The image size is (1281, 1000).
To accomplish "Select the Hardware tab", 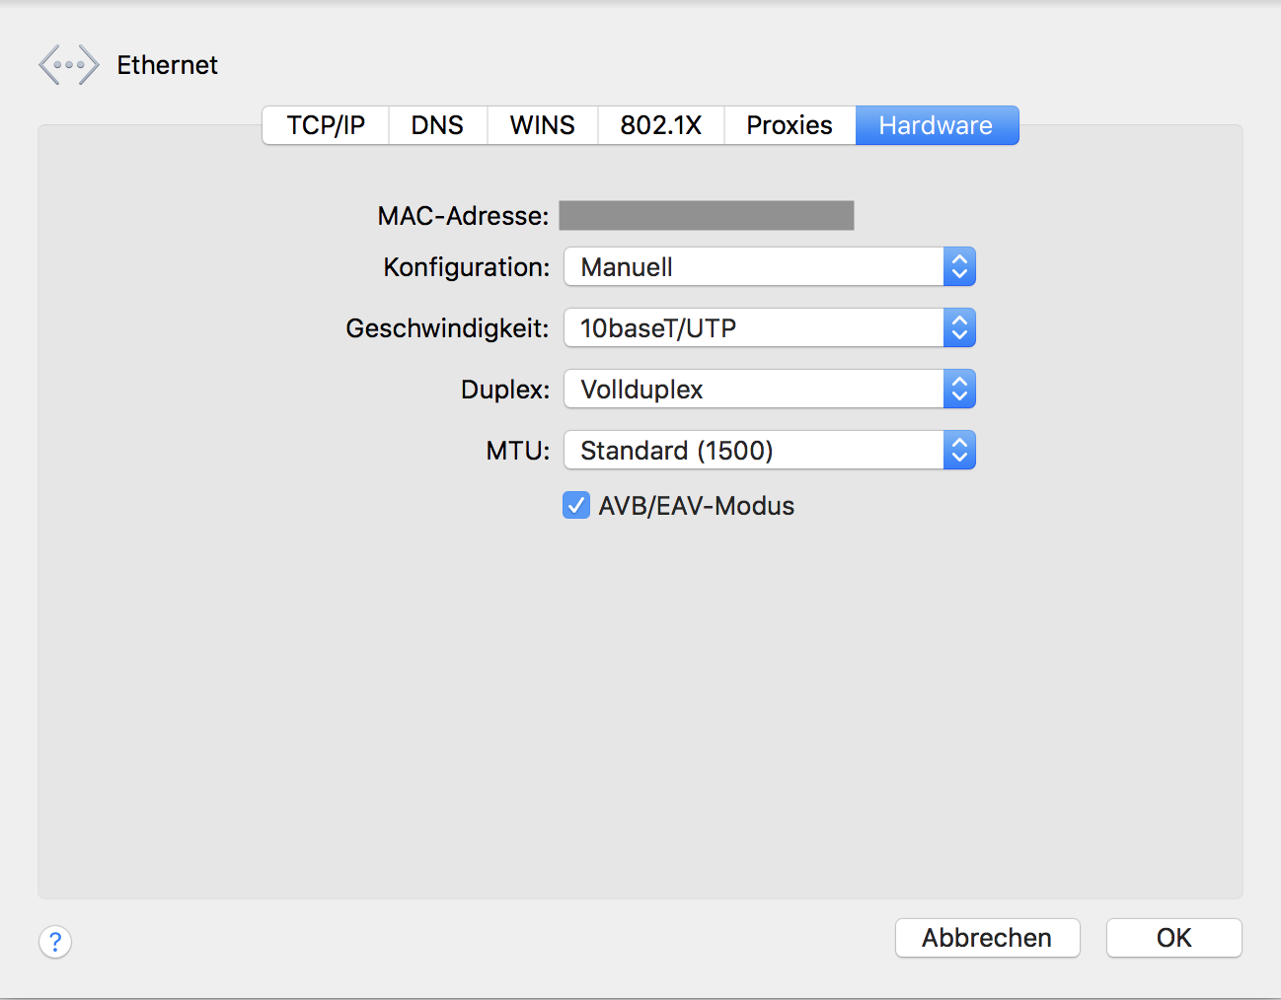I will tap(936, 125).
